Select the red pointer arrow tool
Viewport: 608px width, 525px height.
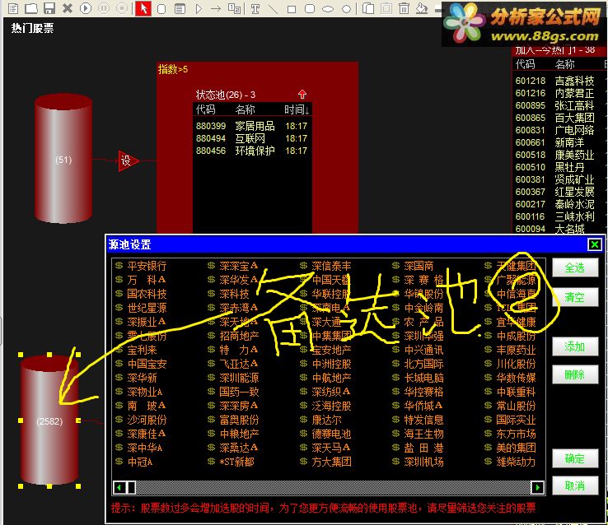(143, 8)
